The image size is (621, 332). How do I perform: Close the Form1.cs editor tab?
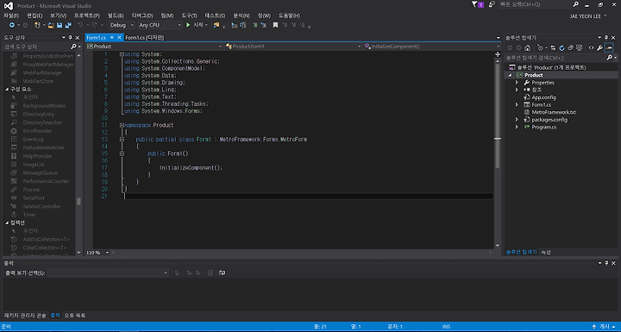(x=119, y=37)
